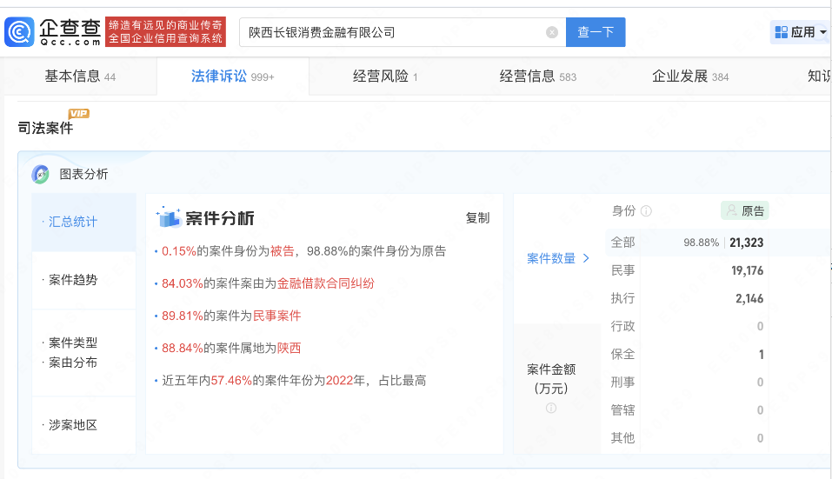Click the 金融借款合同纠纷 link
832x479 pixels.
pyautogui.click(x=326, y=283)
